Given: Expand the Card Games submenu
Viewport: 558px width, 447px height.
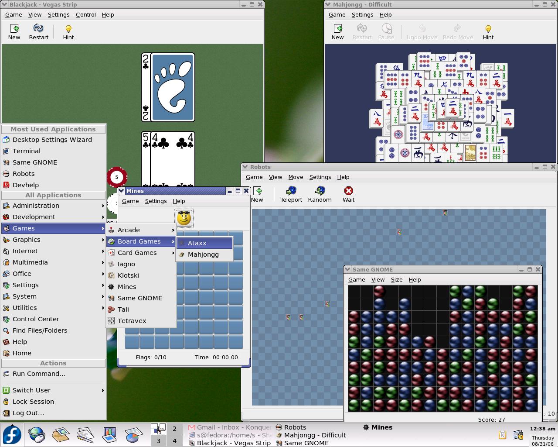Looking at the screenshot, I should [x=141, y=253].
